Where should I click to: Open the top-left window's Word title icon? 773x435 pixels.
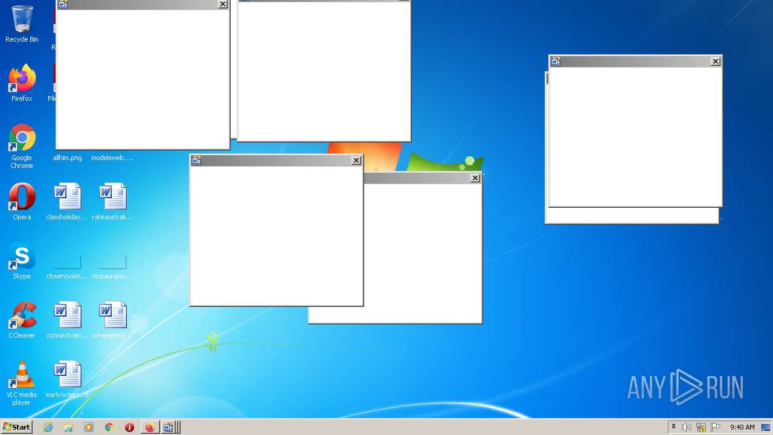[62, 4]
